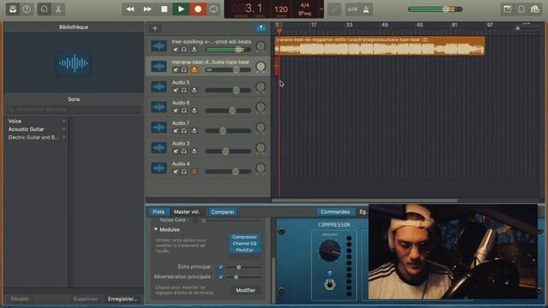Image resolution: width=548 pixels, height=308 pixels.
Task: Toggle the Tuner button
Action: [x=335, y=9]
